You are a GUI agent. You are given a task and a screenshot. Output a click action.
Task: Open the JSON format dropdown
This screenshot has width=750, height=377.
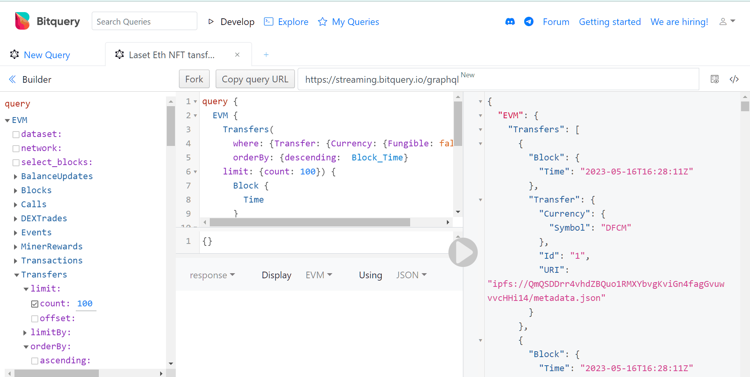(411, 275)
